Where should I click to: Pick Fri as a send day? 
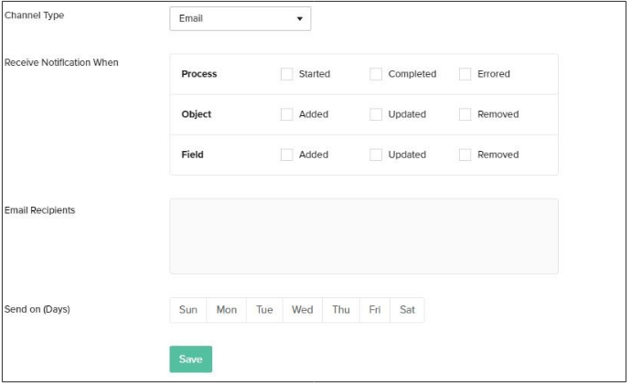(375, 310)
